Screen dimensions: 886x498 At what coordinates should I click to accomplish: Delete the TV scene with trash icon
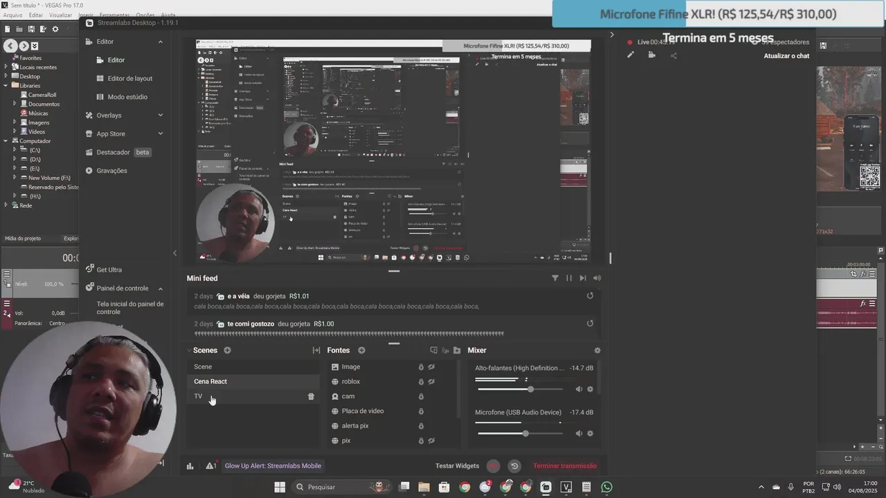[311, 396]
